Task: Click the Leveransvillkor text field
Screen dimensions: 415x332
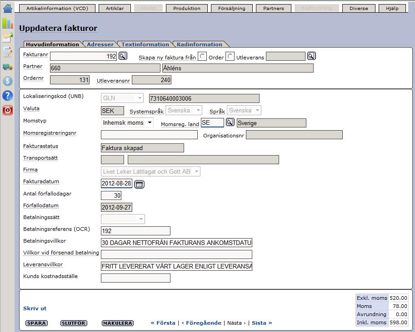Action: [x=176, y=266]
